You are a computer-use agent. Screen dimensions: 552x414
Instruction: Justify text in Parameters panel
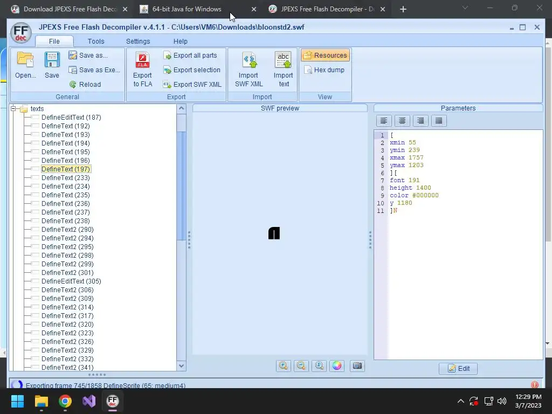[x=439, y=121]
